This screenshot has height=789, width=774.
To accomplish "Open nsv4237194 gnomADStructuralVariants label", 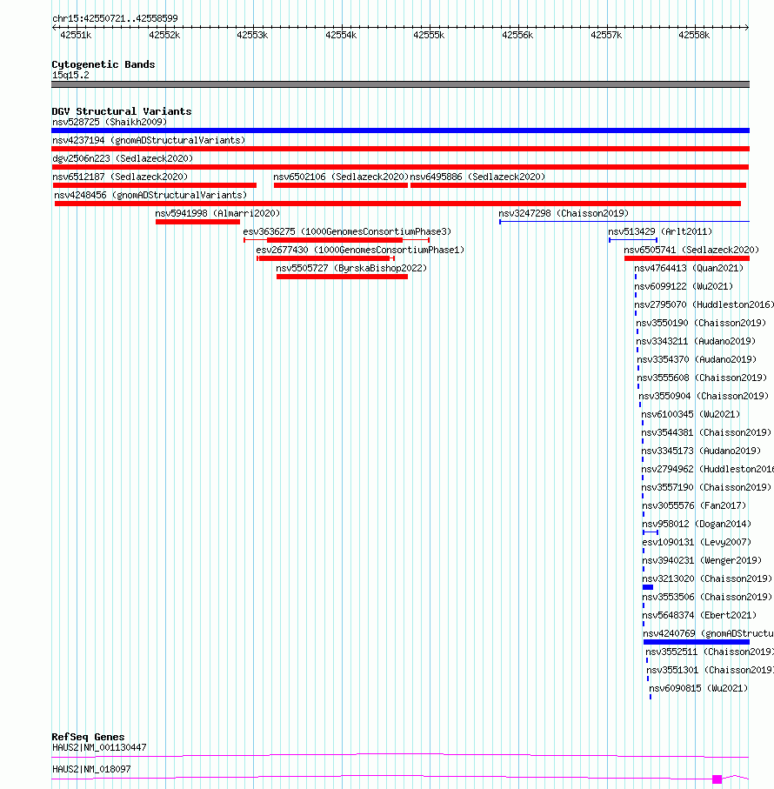I will click(149, 140).
